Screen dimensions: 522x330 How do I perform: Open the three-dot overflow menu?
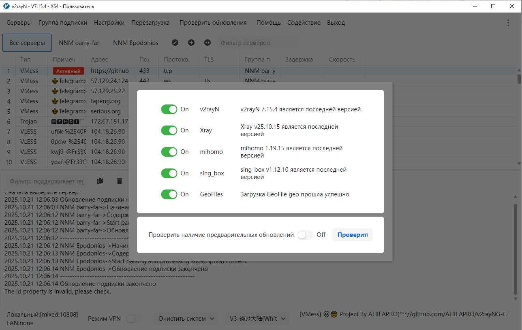[x=508, y=23]
